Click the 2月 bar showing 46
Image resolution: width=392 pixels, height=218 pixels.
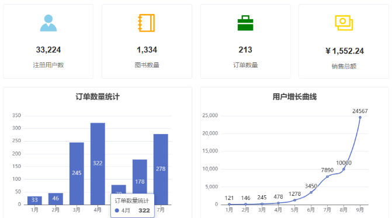point(55,199)
